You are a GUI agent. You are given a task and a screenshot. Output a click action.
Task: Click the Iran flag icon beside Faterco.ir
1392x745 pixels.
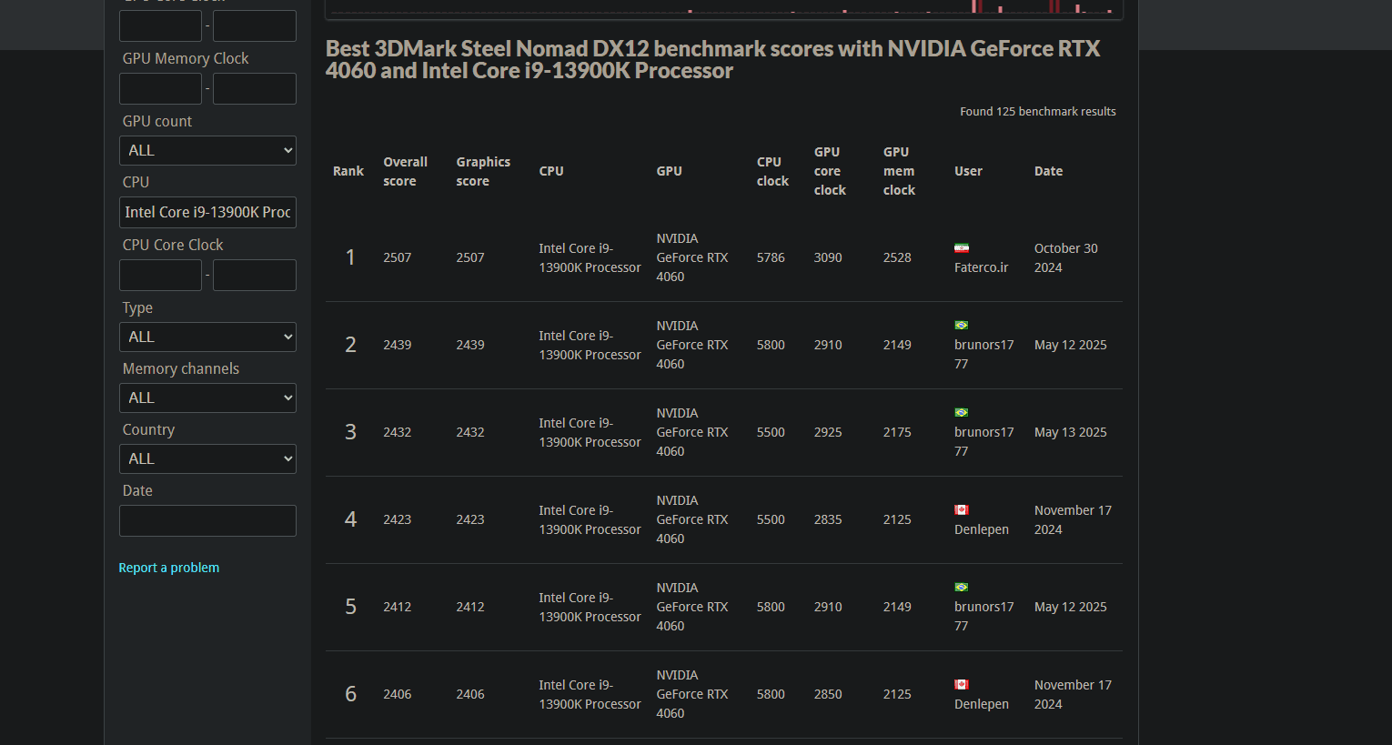(x=961, y=248)
